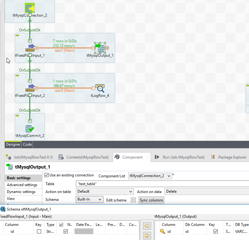Select View in component sidebar
Image resolution: width=249 pixels, height=240 pixels.
(x=24, y=199)
